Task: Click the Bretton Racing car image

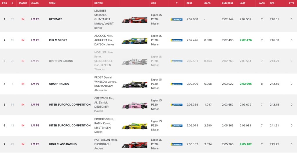Action: click(x=135, y=62)
